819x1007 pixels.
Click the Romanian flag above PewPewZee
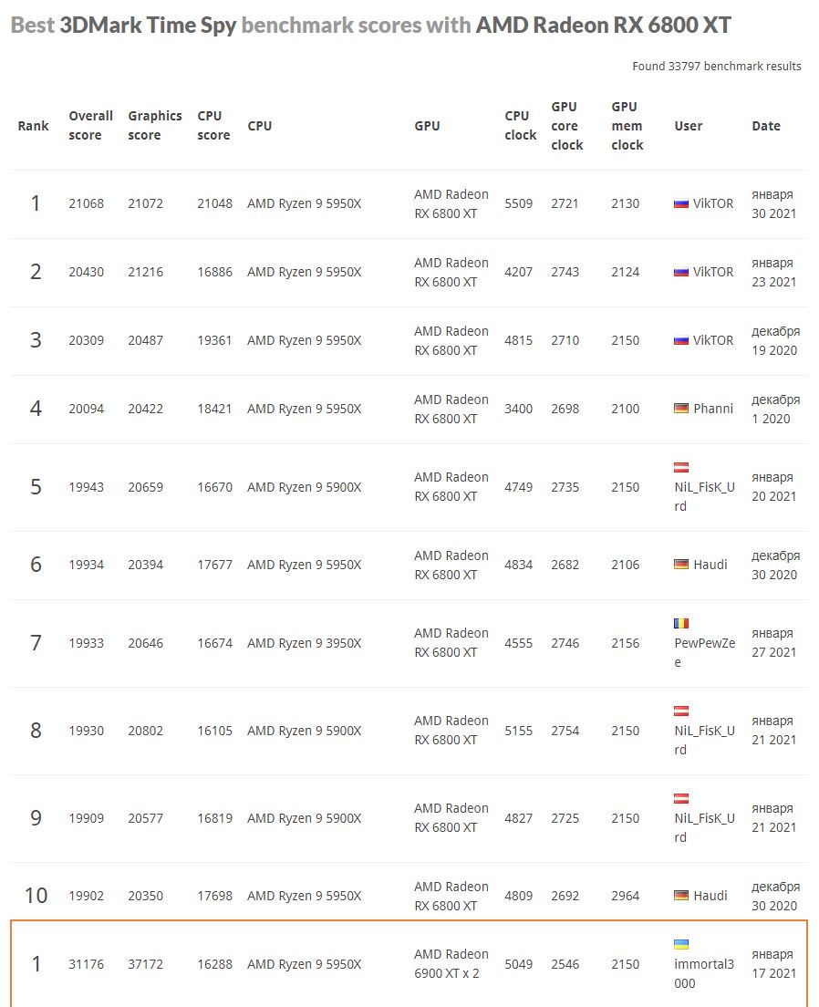pos(681,624)
